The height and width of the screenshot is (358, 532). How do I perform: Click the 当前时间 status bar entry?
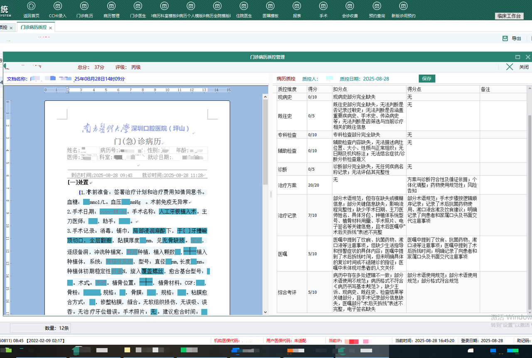click(424, 341)
